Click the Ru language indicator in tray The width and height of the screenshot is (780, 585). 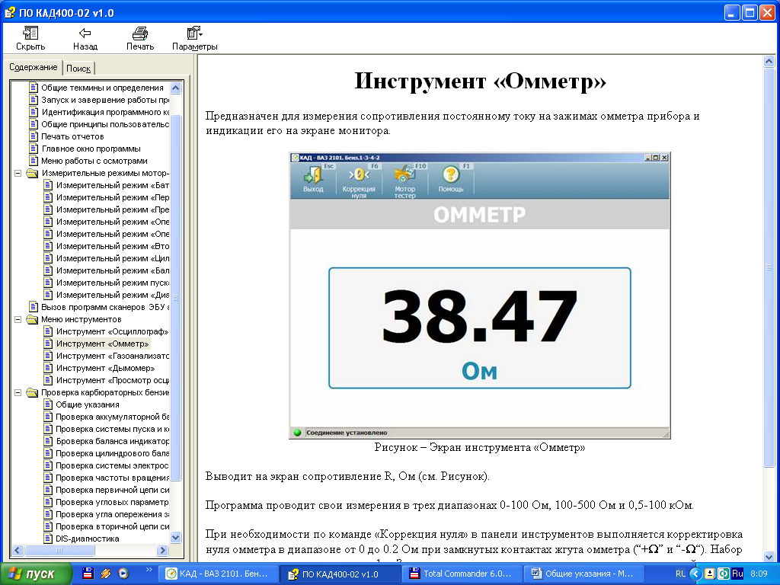(737, 574)
